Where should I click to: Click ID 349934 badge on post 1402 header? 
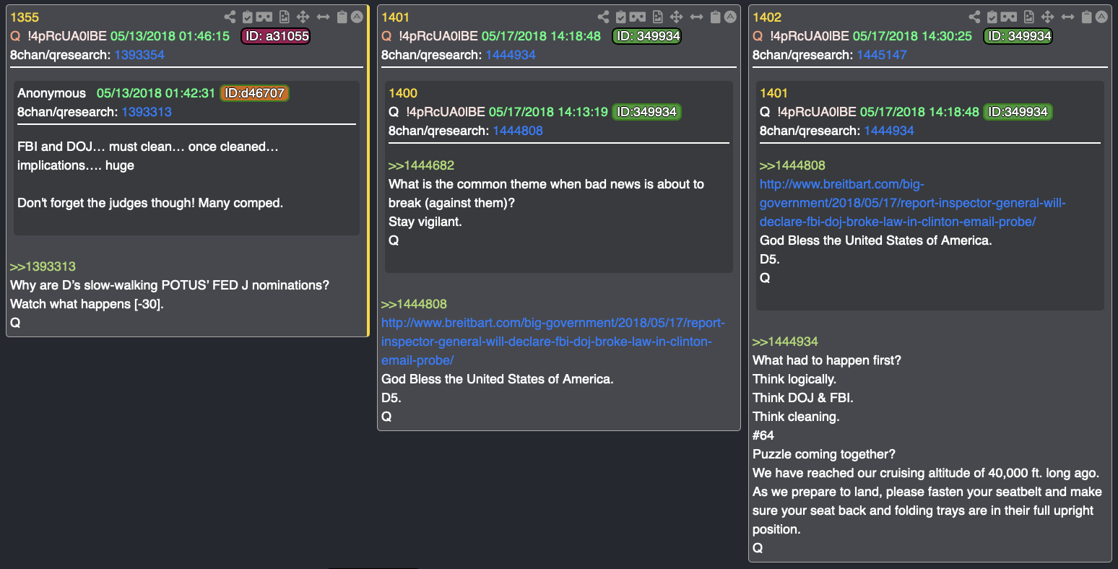(x=1018, y=36)
